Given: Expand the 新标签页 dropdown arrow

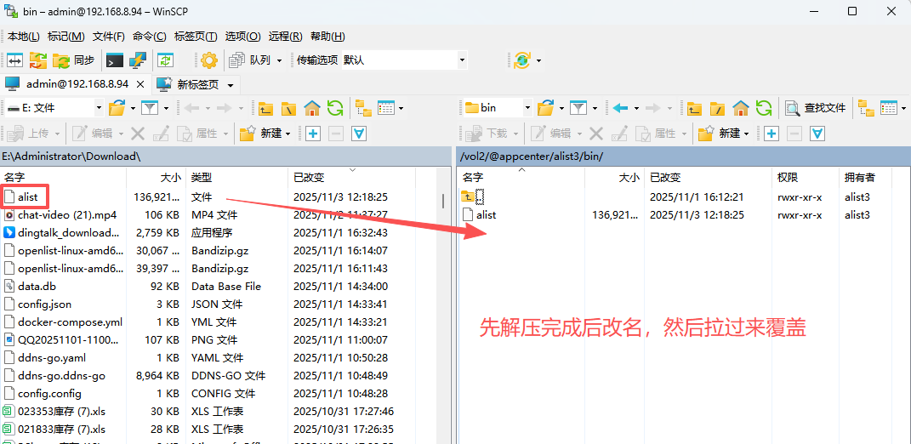Looking at the screenshot, I should (x=231, y=85).
